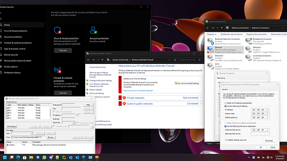The image size is (287, 161).
Task: Open the Windows Start menu
Action: 5,157
